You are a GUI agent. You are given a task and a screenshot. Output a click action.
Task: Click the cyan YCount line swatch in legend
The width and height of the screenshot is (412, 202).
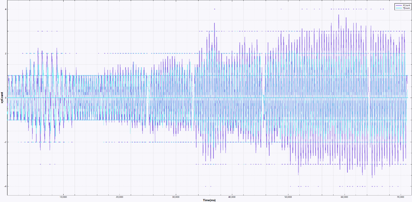click(x=398, y=8)
